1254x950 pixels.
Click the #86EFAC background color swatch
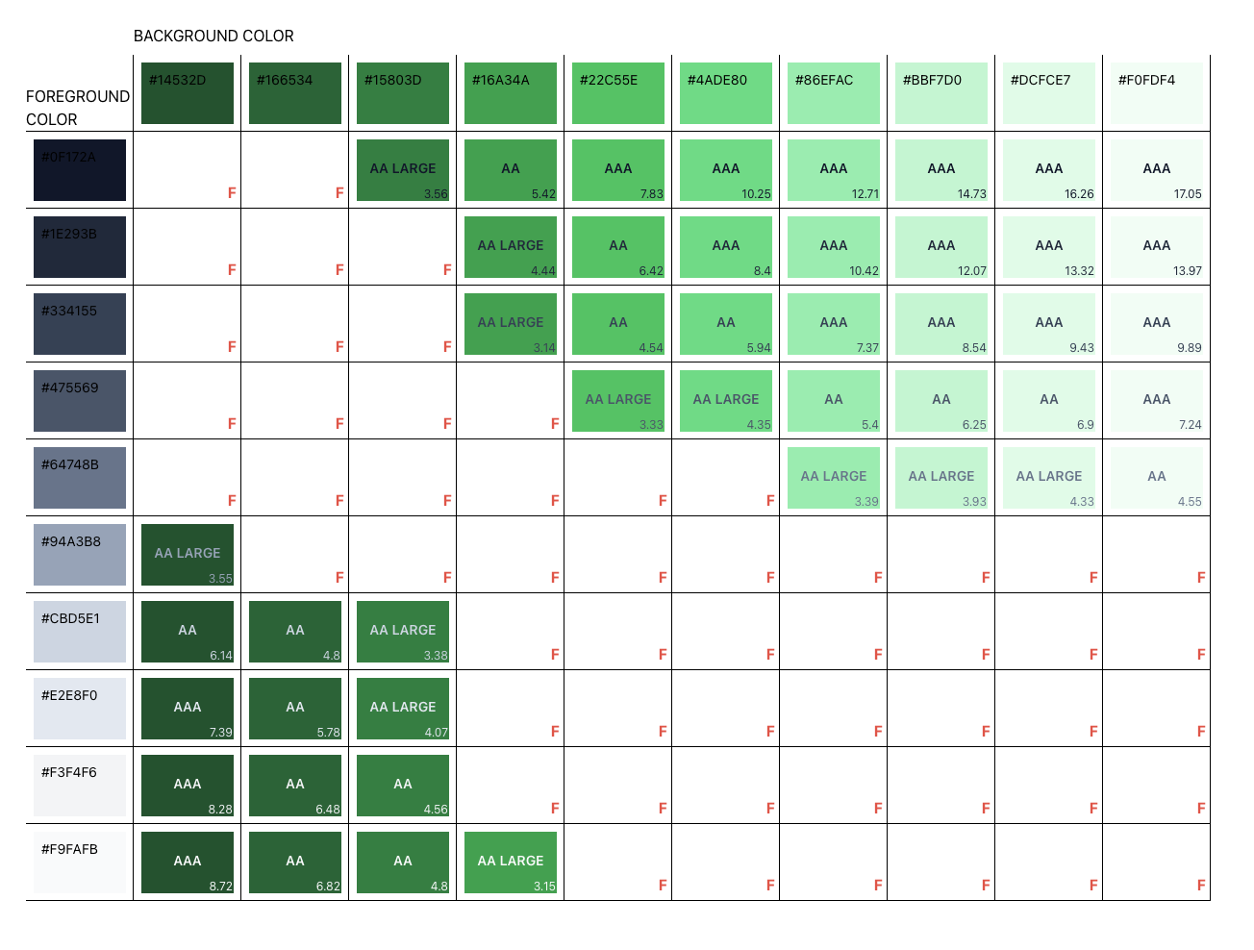pos(834,92)
